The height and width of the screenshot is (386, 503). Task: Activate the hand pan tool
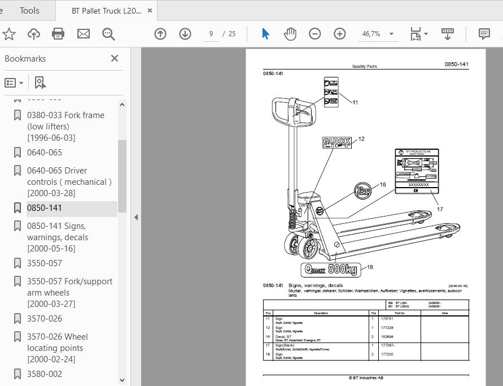click(x=290, y=34)
